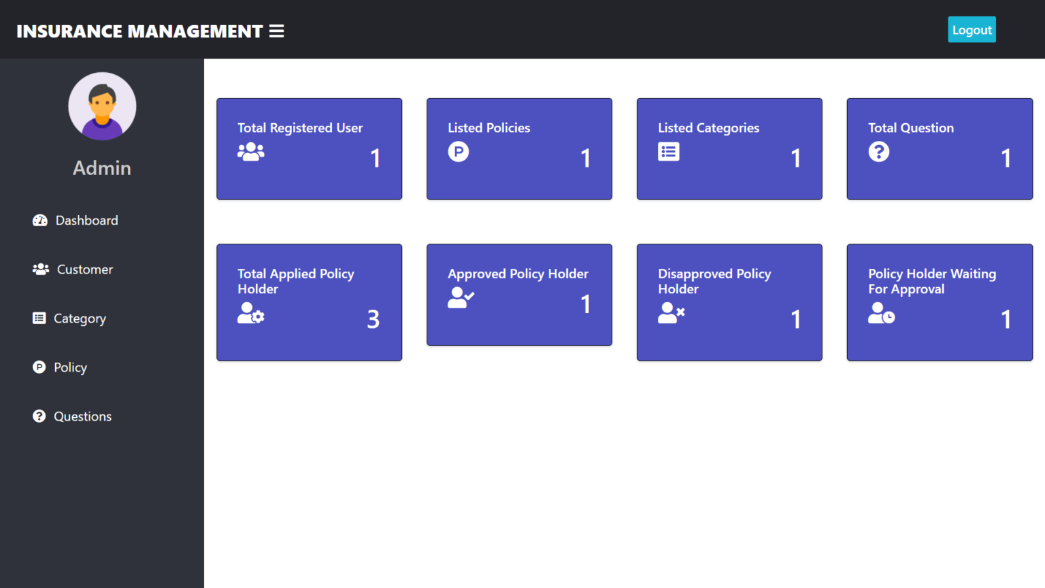Click the Customer group icon in sidebar
The height and width of the screenshot is (588, 1045).
41,269
